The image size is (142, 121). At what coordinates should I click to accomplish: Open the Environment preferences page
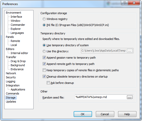tap(13, 13)
